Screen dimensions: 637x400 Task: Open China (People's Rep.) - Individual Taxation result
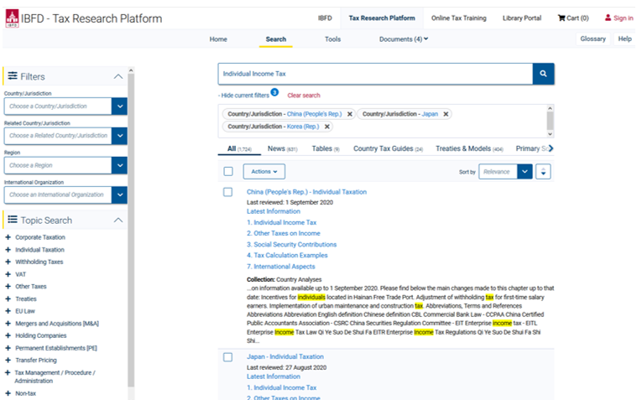coord(306,192)
